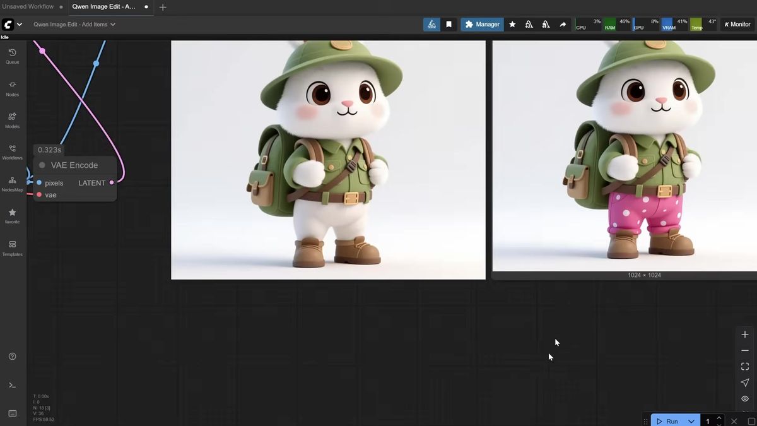Open the help center icon

point(12,357)
